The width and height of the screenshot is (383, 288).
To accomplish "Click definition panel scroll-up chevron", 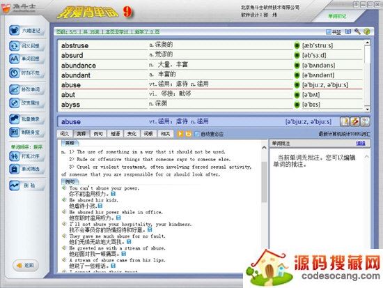I will (264, 148).
